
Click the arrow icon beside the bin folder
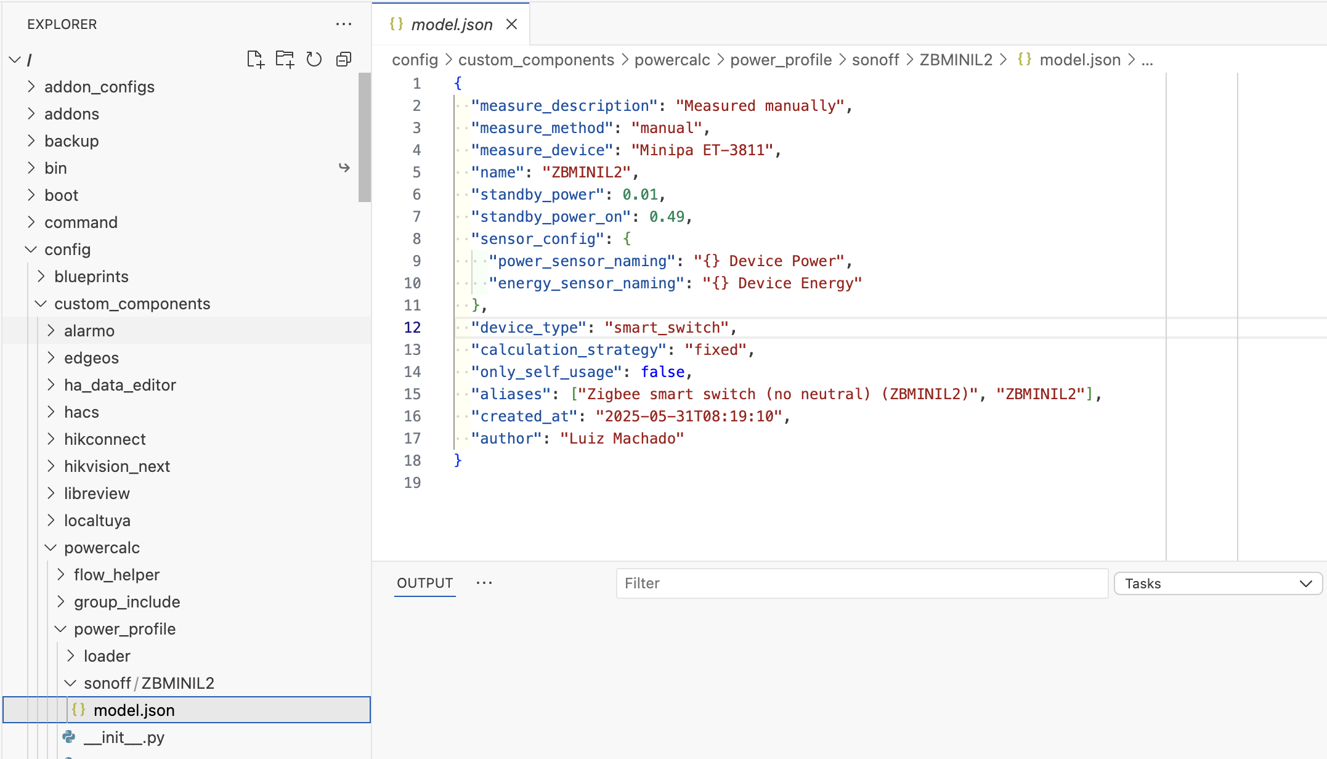click(x=344, y=168)
